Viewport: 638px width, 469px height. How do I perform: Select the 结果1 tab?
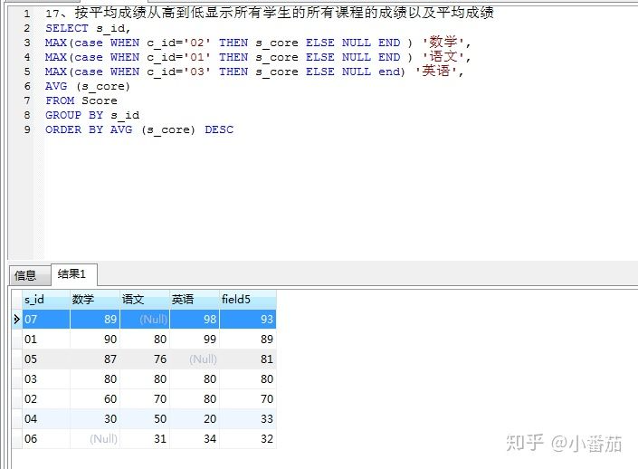pos(73,274)
